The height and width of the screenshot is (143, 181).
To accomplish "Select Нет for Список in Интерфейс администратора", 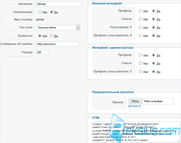I will tap(140, 63).
